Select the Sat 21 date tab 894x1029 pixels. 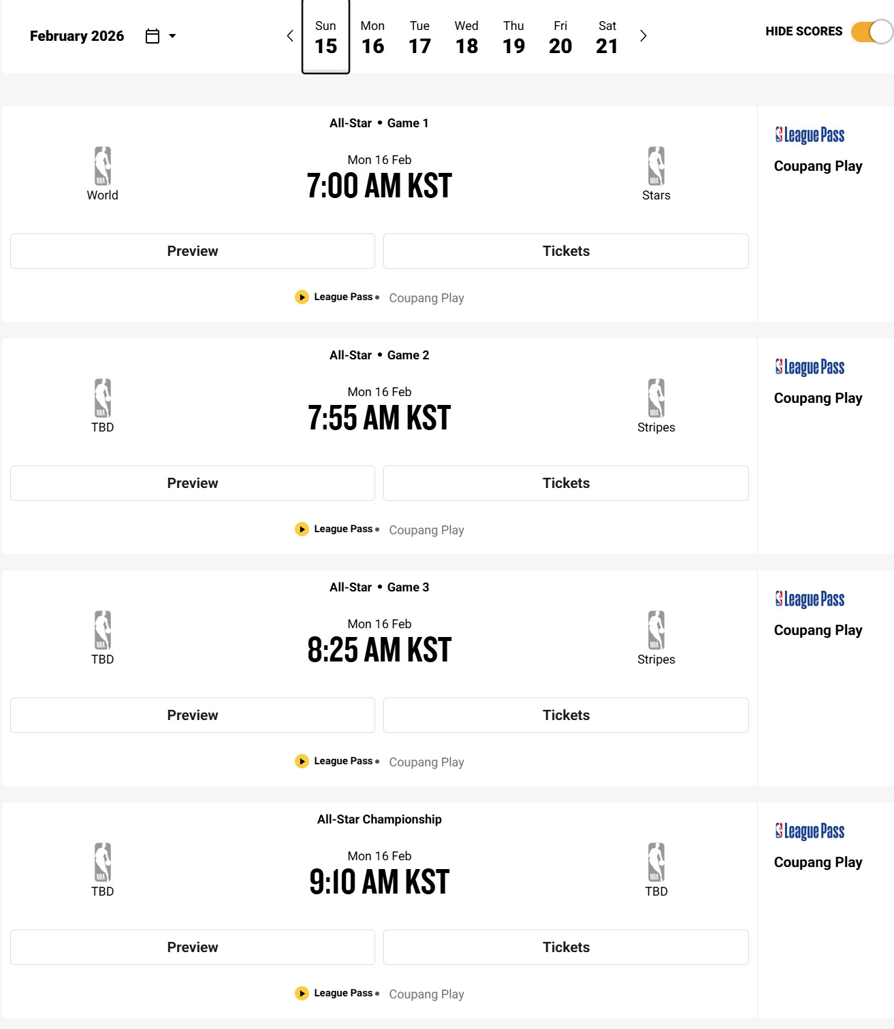pyautogui.click(x=607, y=37)
